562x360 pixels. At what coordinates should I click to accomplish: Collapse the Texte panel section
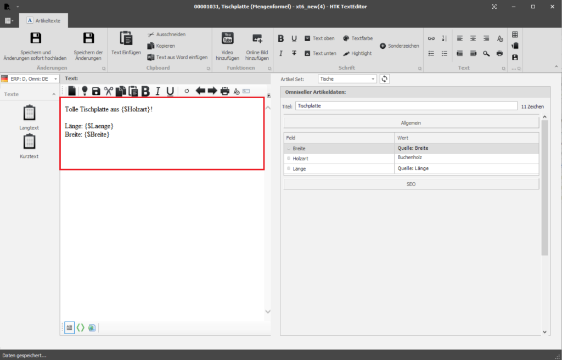tap(54, 94)
